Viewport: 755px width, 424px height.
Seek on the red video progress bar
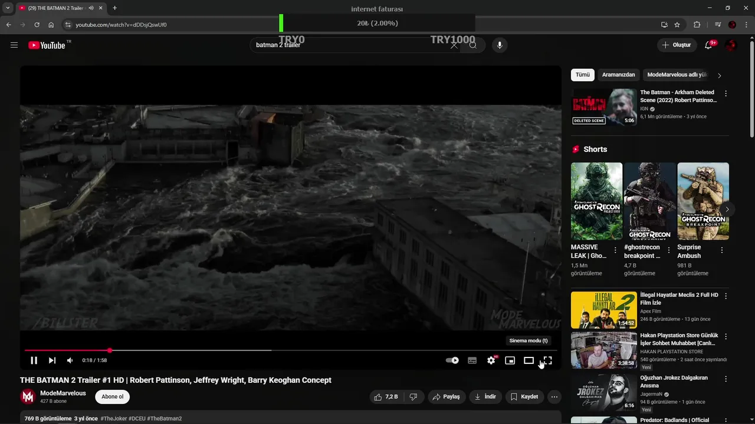pyautogui.click(x=290, y=350)
